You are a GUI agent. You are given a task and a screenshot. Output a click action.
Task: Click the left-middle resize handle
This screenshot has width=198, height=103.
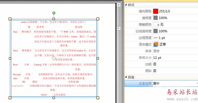tap(10, 58)
